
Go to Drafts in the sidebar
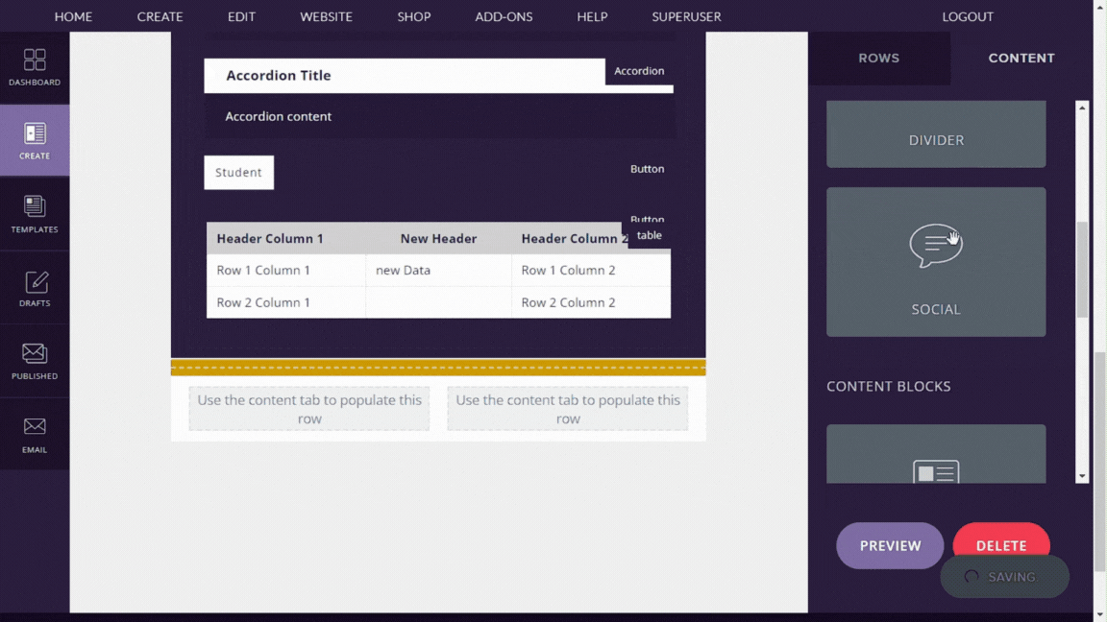pyautogui.click(x=35, y=288)
